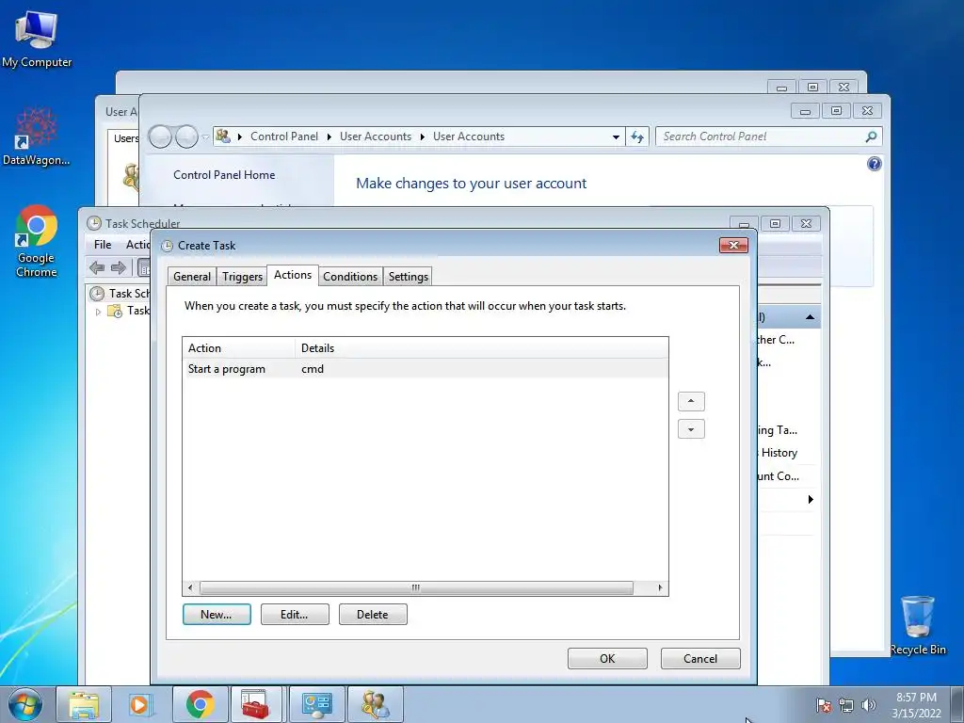This screenshot has width=964, height=723.
Task: Open DataWagon desktop shortcut
Action: click(37, 137)
